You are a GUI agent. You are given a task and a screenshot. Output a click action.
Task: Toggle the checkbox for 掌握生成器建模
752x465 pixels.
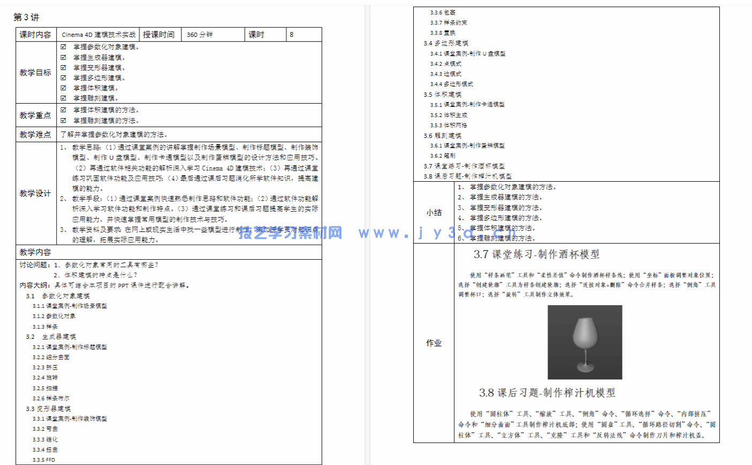coord(63,58)
